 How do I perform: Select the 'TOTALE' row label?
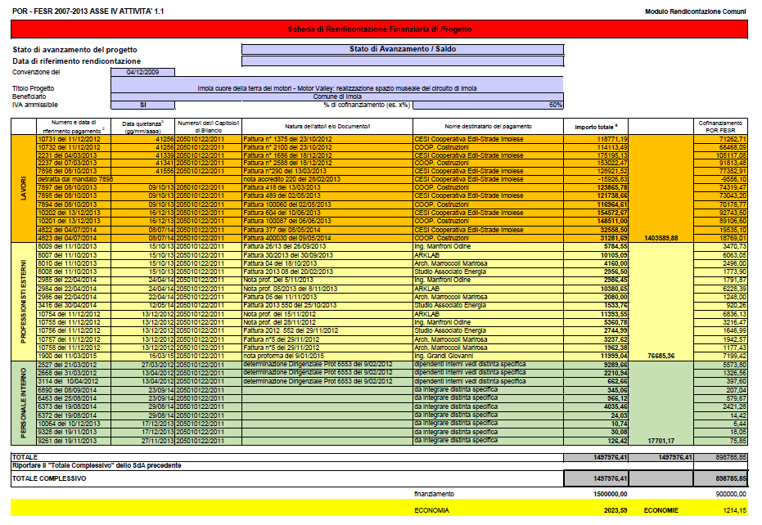[25, 457]
